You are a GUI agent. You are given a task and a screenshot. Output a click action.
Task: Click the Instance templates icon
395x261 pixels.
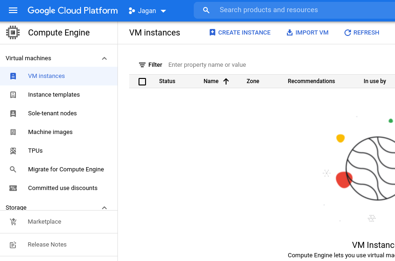13,95
